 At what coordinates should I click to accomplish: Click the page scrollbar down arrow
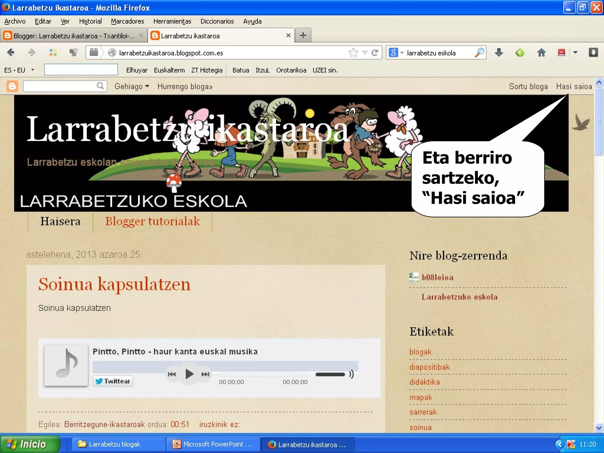pyautogui.click(x=599, y=427)
